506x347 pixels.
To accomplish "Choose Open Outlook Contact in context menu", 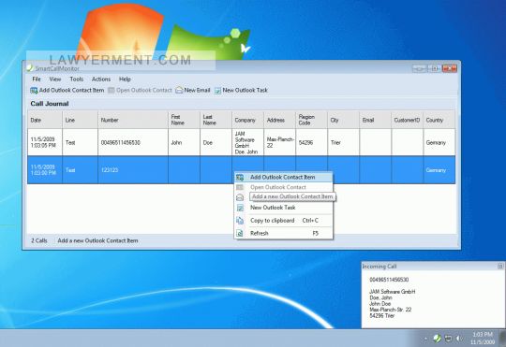I will 284,187.
